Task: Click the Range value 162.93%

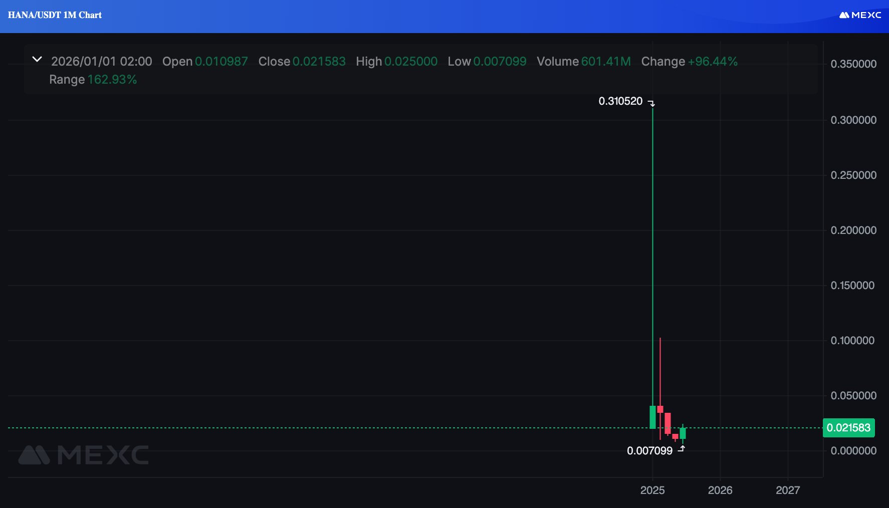Action: click(x=112, y=79)
